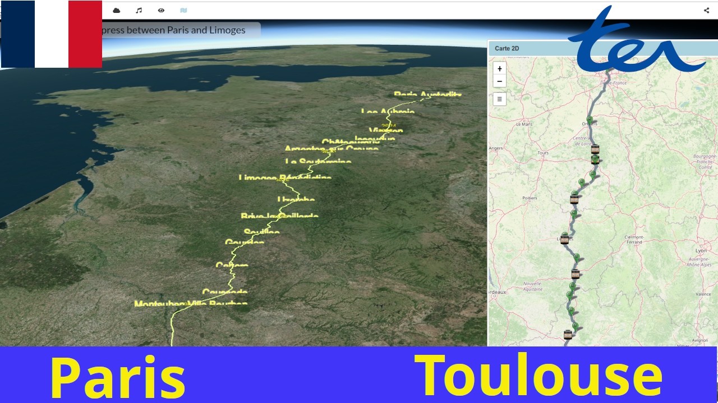Click Clermont-Ferrand label on the 2D map
Image resolution: width=718 pixels, height=403 pixels.
(634, 240)
